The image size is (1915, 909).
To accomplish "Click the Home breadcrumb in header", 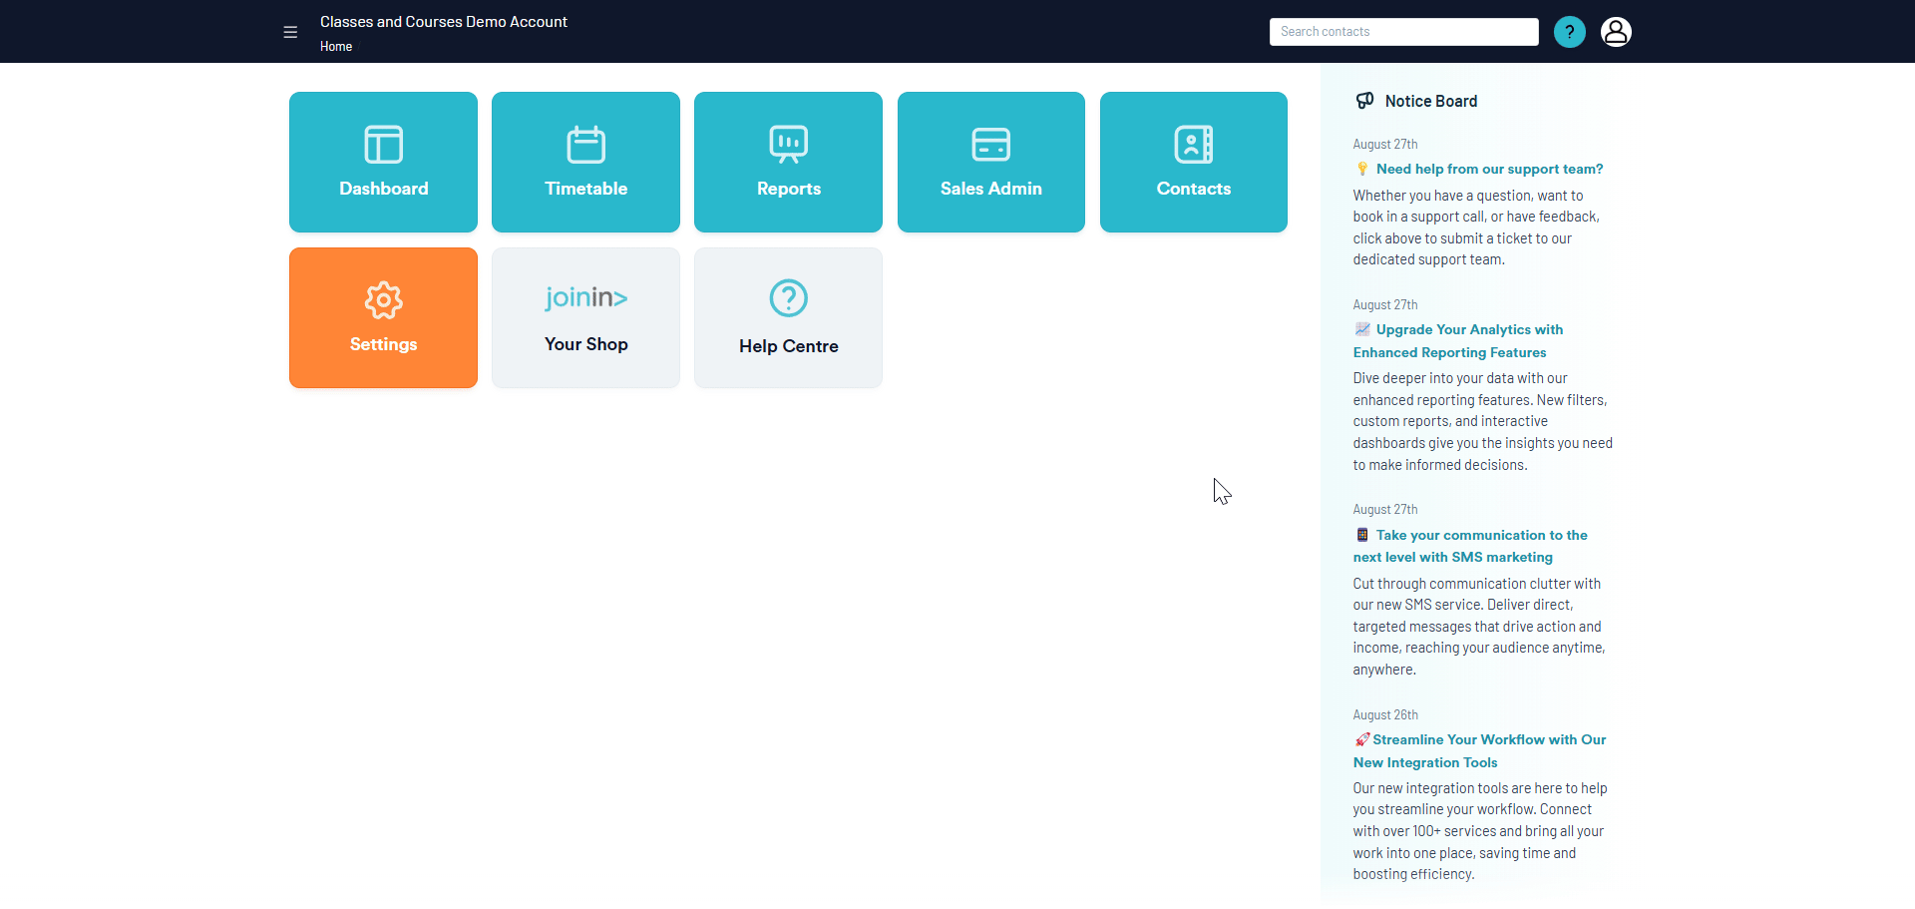I will [336, 47].
